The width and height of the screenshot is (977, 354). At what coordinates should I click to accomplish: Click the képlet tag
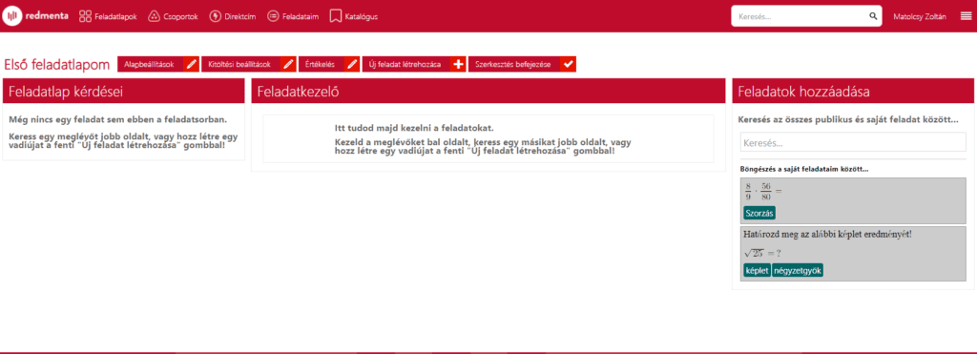coord(757,270)
